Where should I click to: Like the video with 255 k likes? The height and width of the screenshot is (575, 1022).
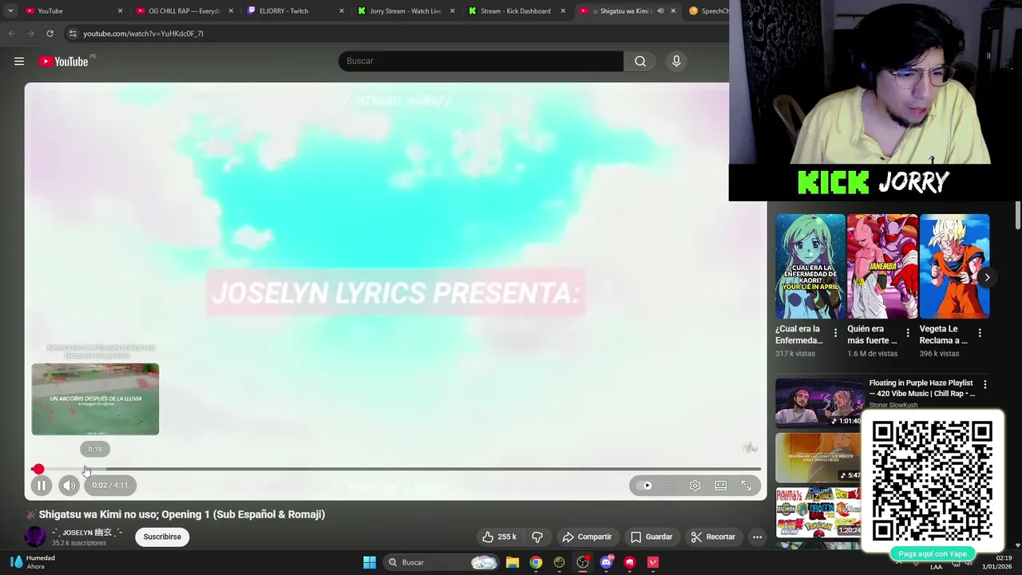(x=499, y=537)
